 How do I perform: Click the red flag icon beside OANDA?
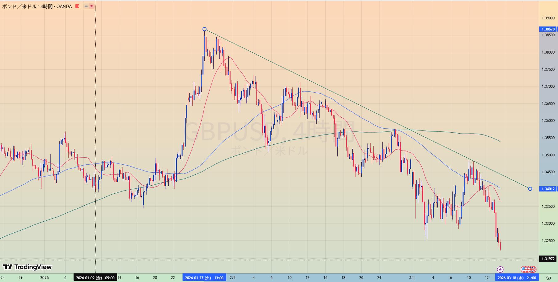[x=77, y=6]
